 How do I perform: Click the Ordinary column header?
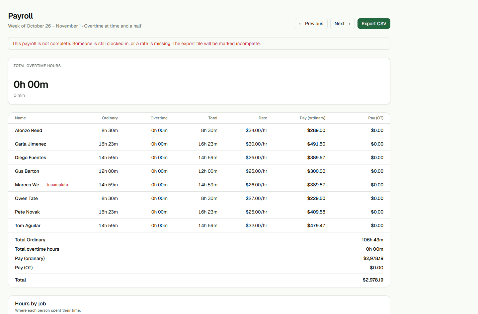point(110,118)
